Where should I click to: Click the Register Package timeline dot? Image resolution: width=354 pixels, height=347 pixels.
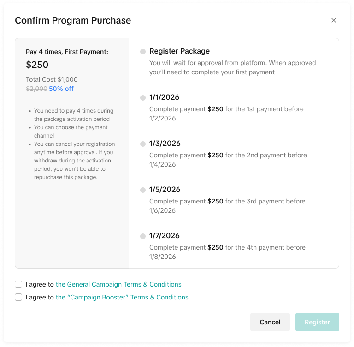point(143,52)
